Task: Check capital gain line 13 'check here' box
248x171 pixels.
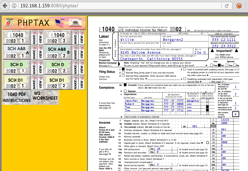Action: 207,143
